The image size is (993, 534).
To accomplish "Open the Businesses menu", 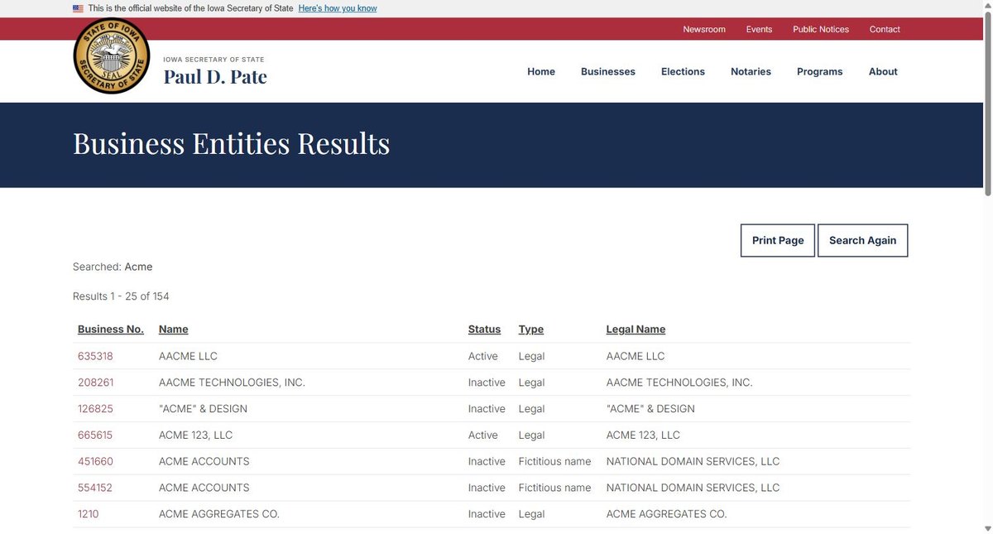I will pos(608,71).
